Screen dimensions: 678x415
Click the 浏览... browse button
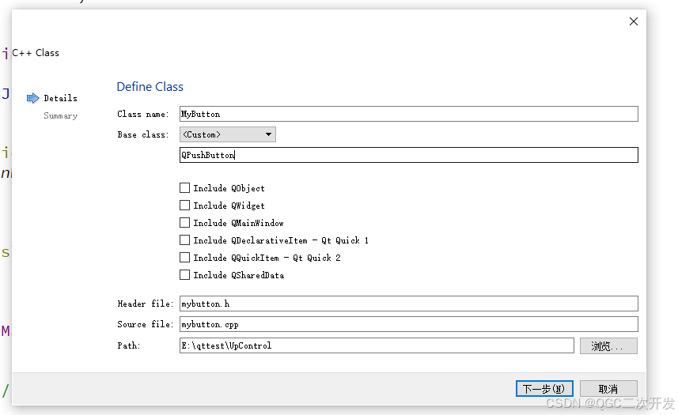click(608, 345)
